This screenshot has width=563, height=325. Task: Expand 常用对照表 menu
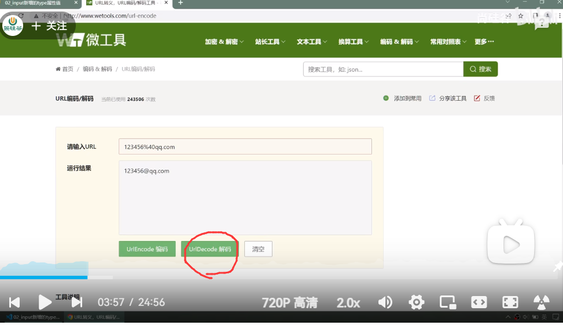(x=448, y=42)
